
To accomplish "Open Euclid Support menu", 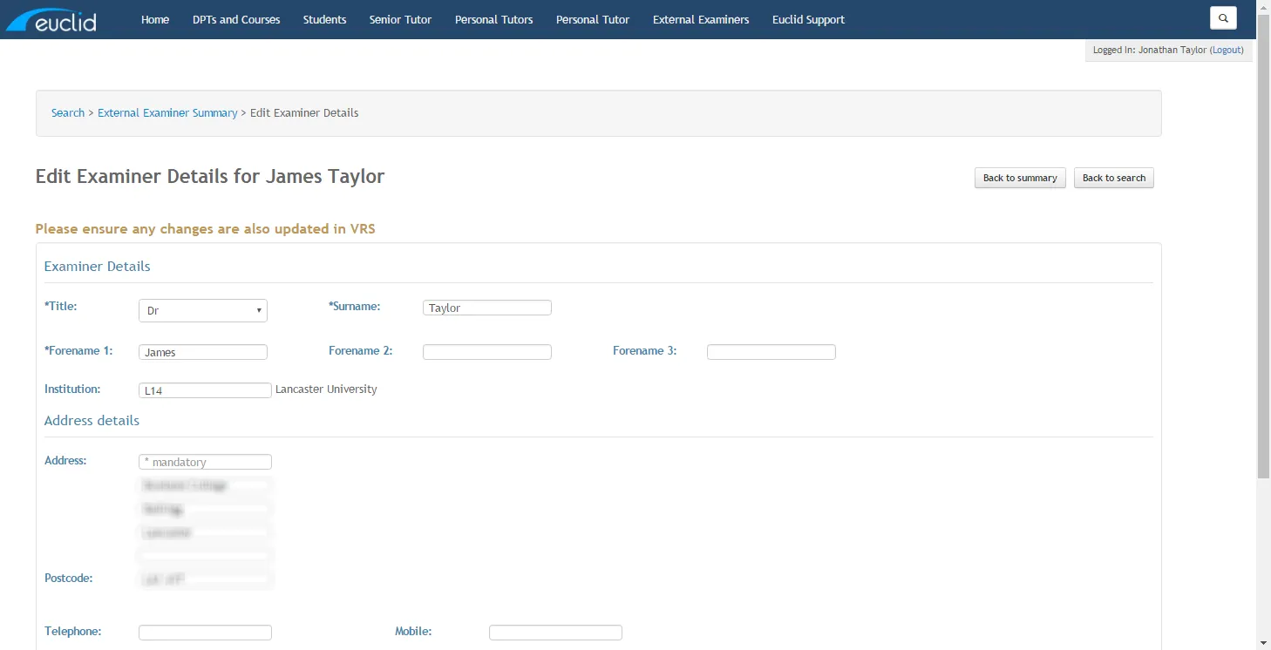I will point(807,20).
